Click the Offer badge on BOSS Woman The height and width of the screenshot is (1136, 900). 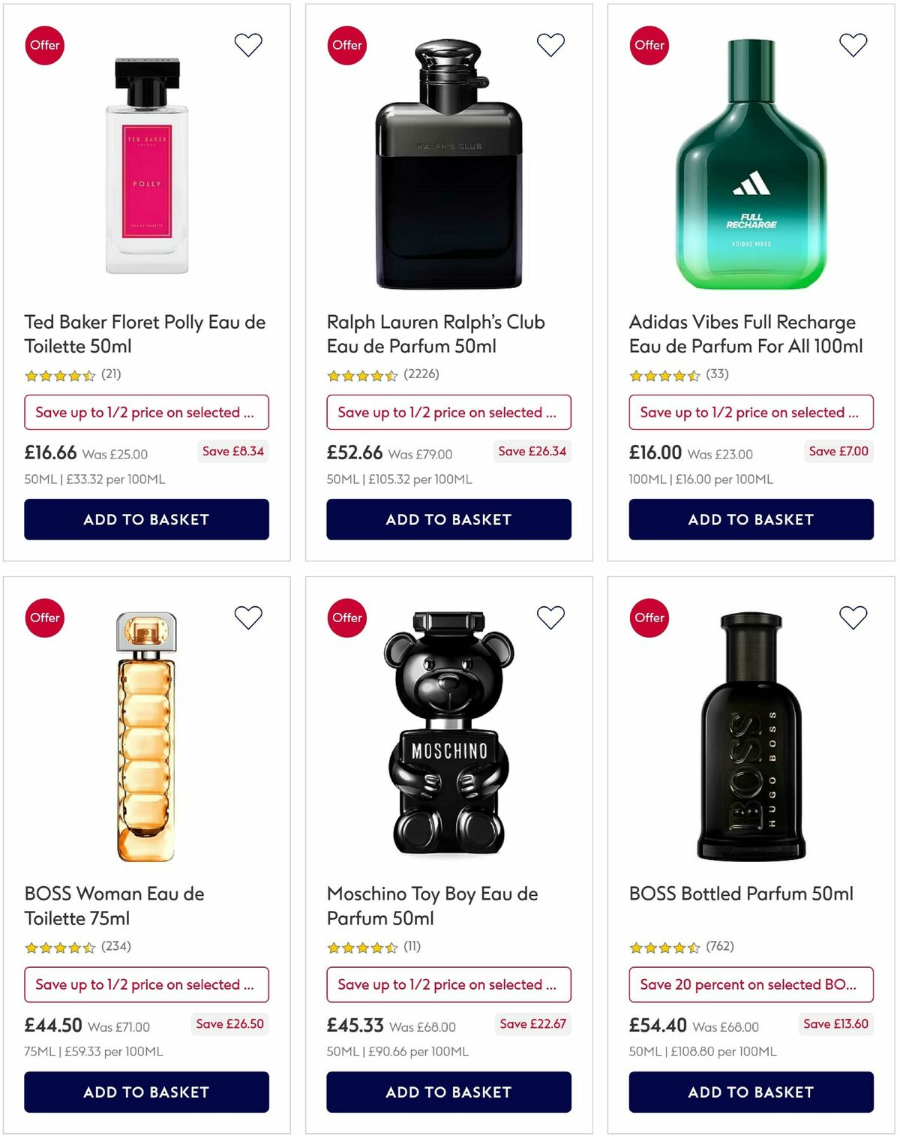pos(45,618)
